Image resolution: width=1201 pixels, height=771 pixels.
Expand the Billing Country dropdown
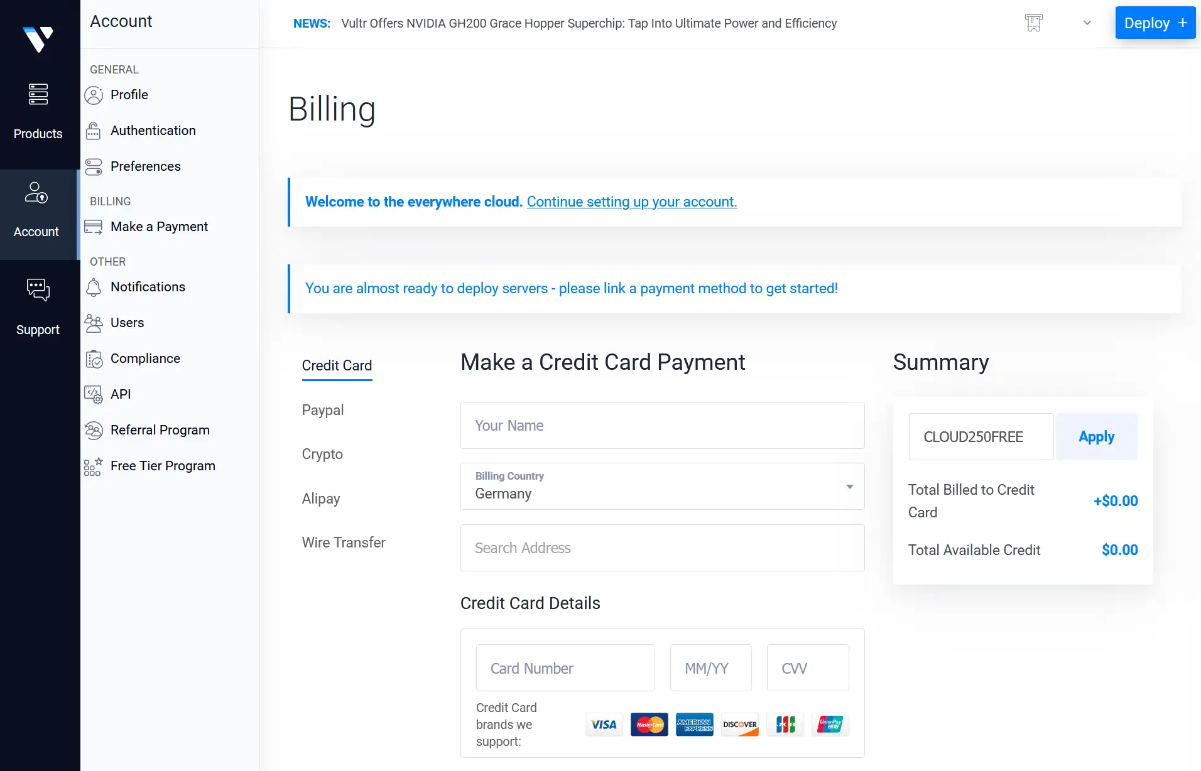click(x=662, y=486)
